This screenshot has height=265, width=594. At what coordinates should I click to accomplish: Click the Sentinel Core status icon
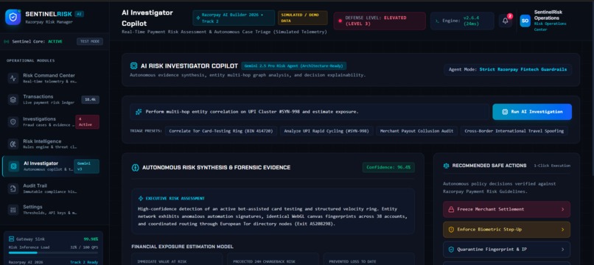click(x=6, y=42)
